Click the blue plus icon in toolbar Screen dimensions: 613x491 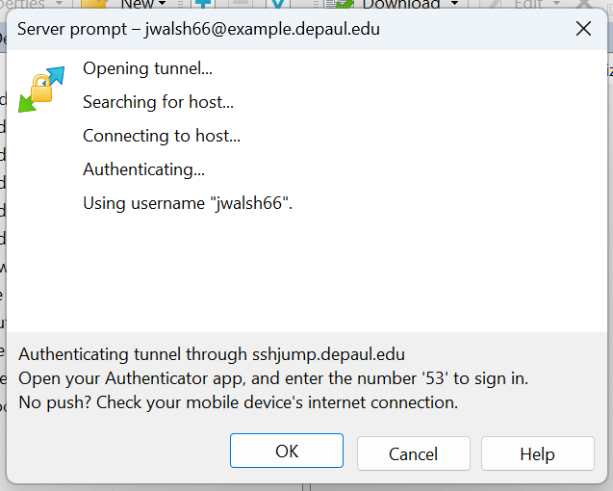[x=202, y=4]
